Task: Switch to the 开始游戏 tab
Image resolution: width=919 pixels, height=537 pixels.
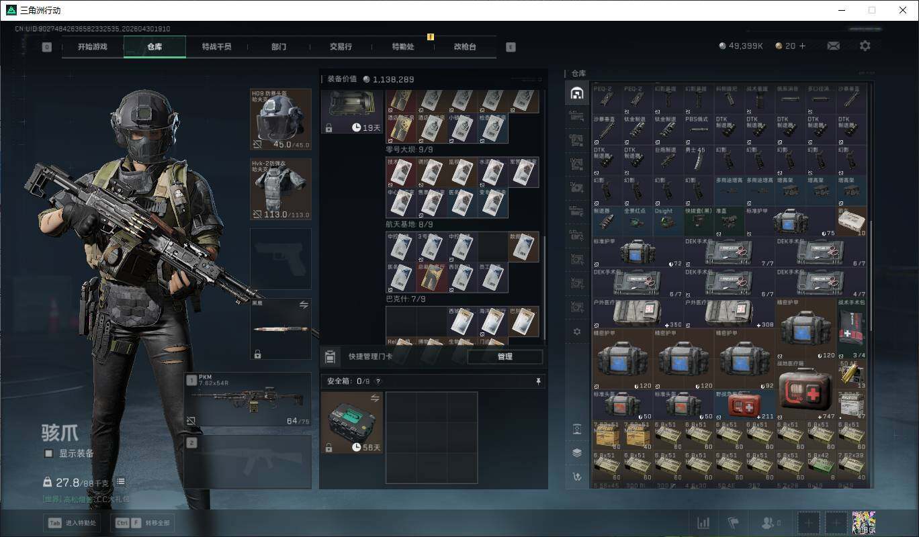Action: tap(93, 47)
